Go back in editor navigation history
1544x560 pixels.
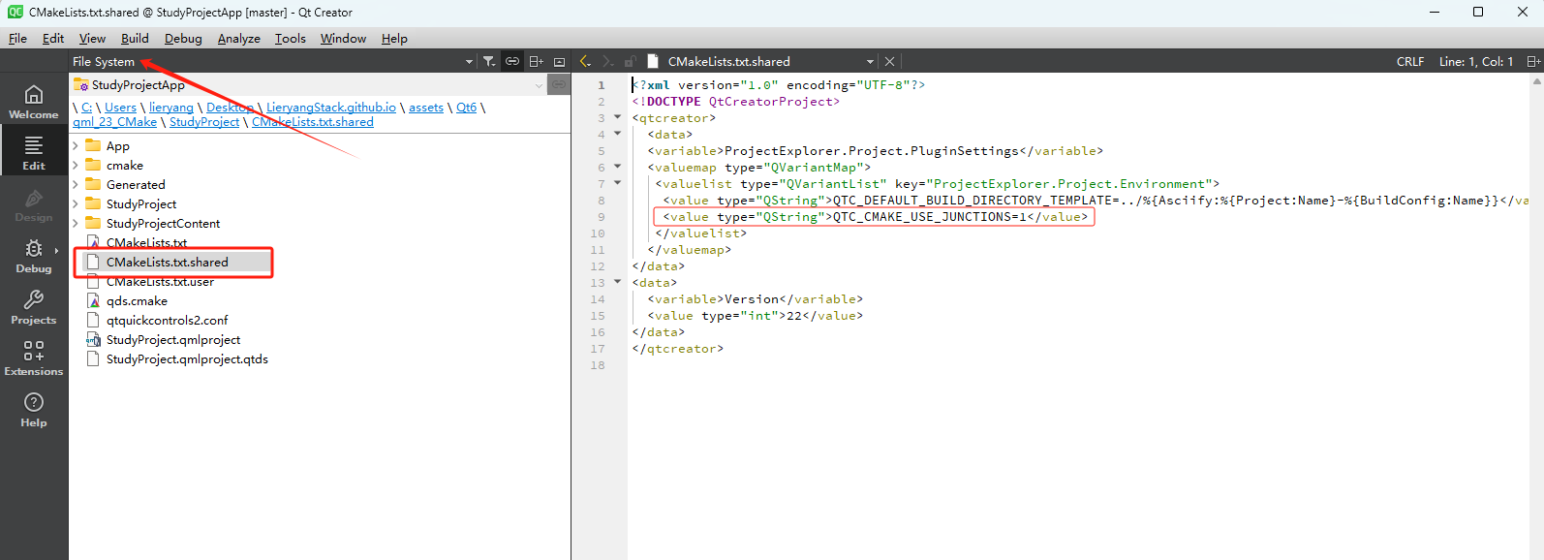585,61
